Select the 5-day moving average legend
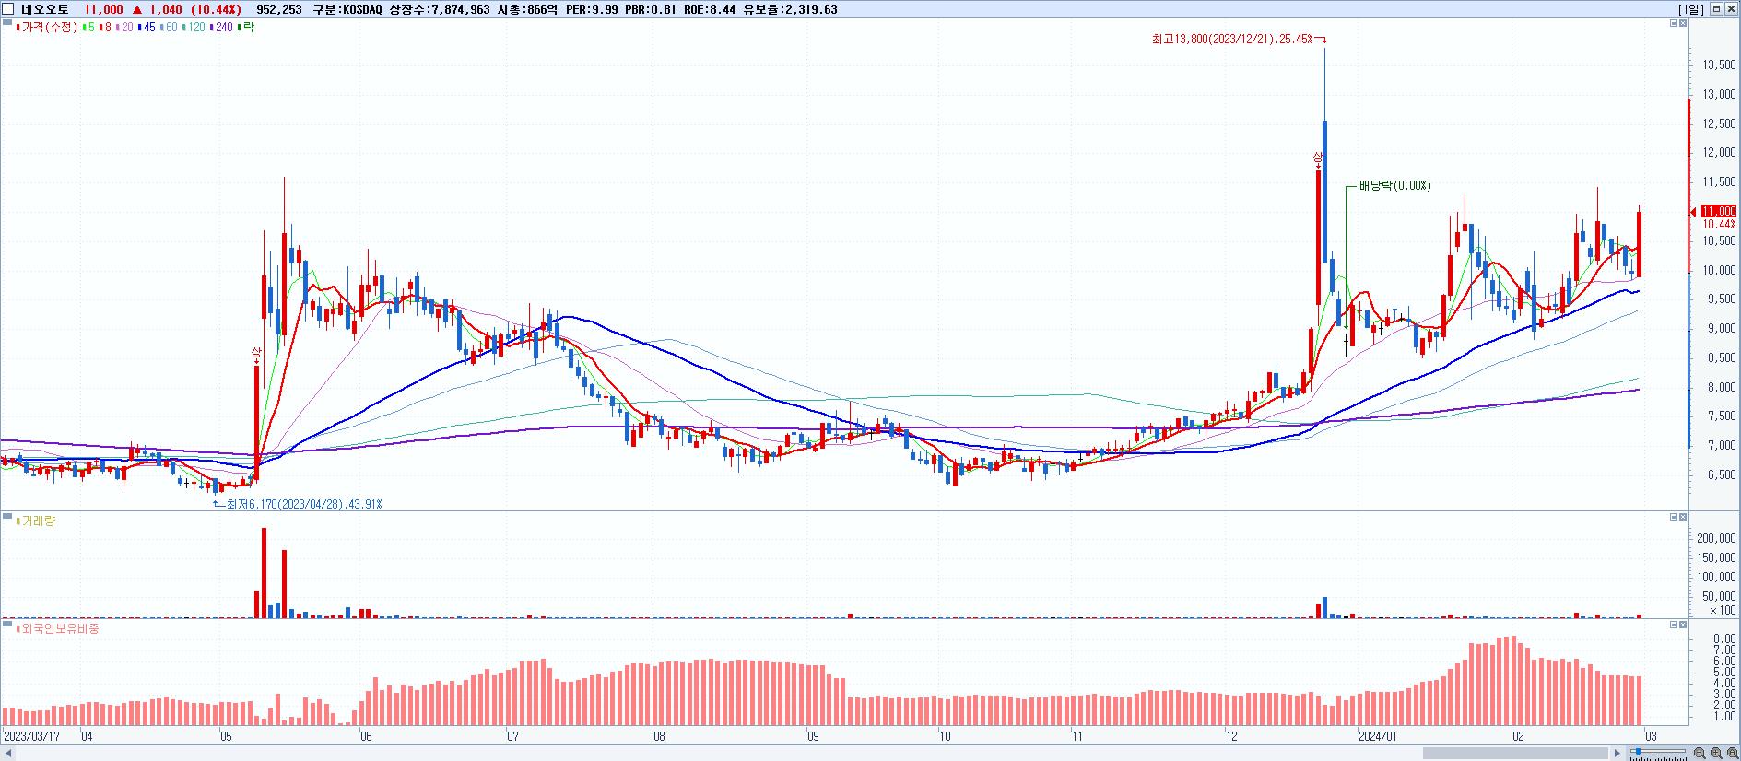 click(89, 28)
